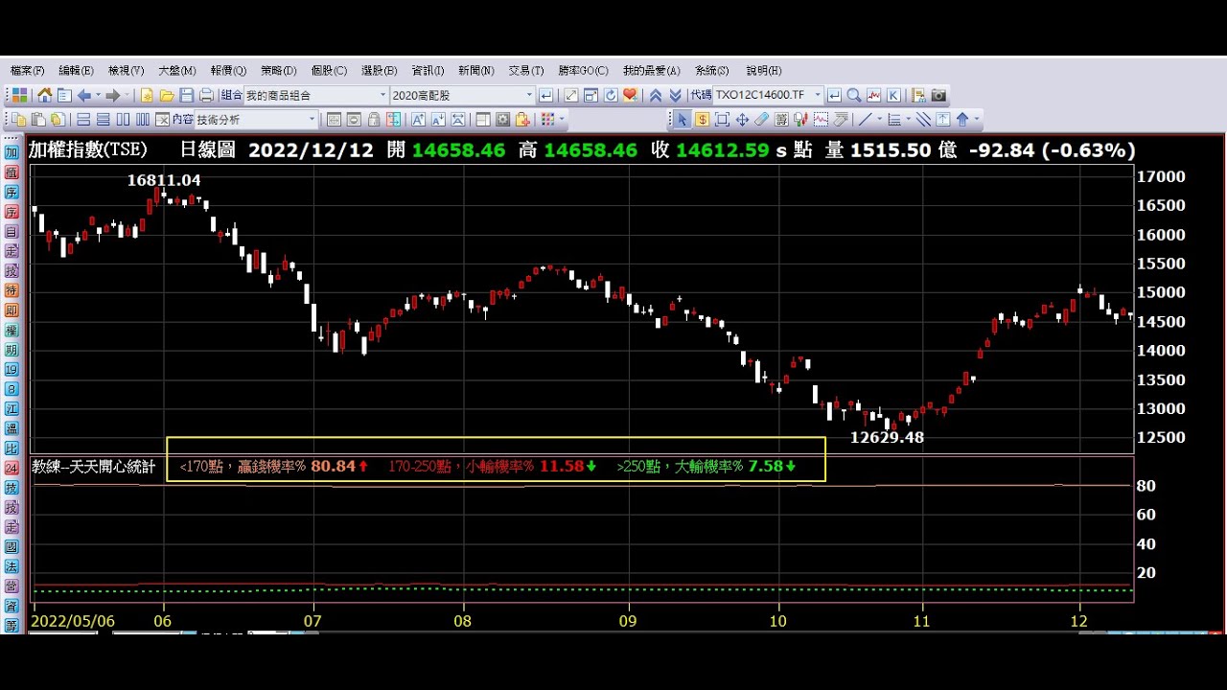Click the enter arrow button after code field
The image size is (1227, 690).
(x=833, y=95)
